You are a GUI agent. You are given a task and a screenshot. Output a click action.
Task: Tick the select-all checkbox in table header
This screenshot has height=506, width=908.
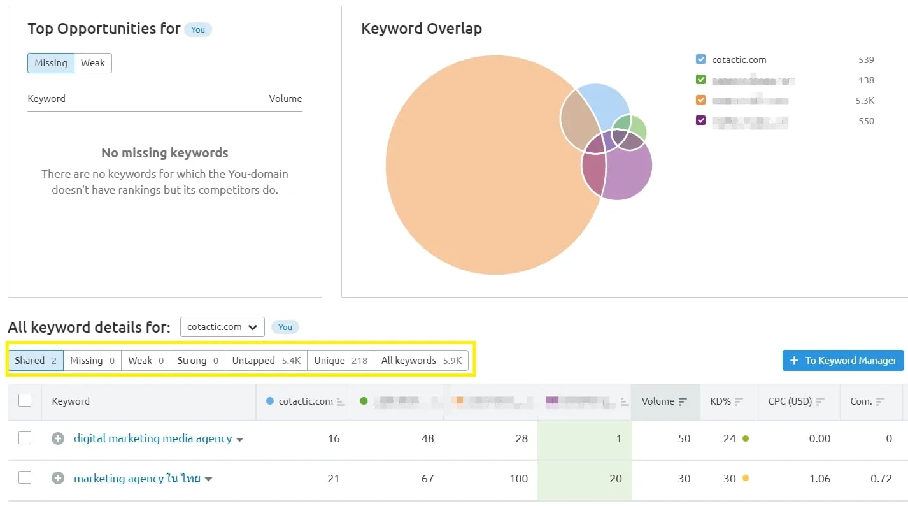25,401
